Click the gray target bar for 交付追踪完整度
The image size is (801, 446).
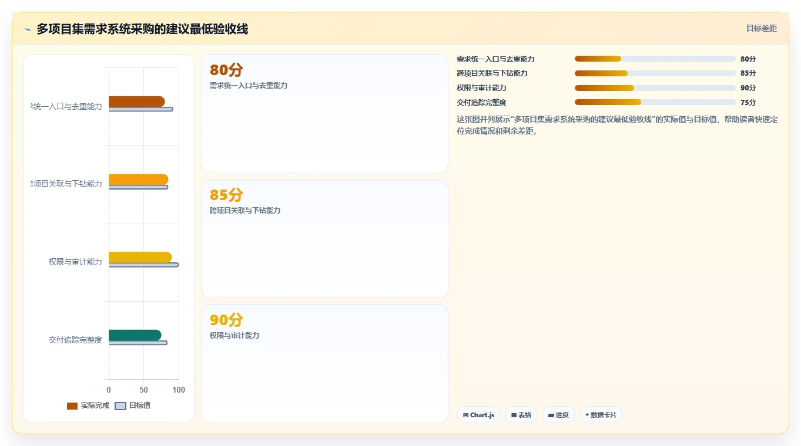(x=138, y=343)
